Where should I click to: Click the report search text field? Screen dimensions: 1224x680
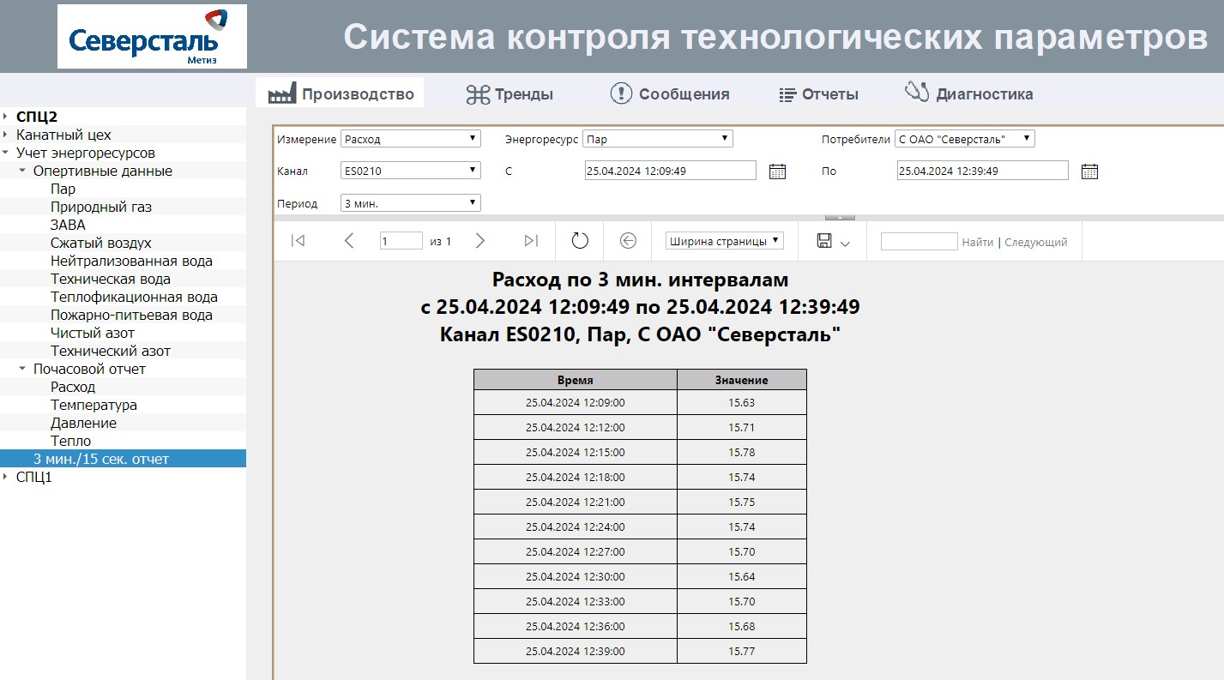[919, 242]
